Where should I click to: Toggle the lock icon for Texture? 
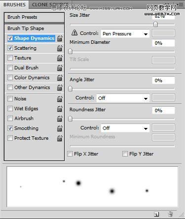point(60,58)
